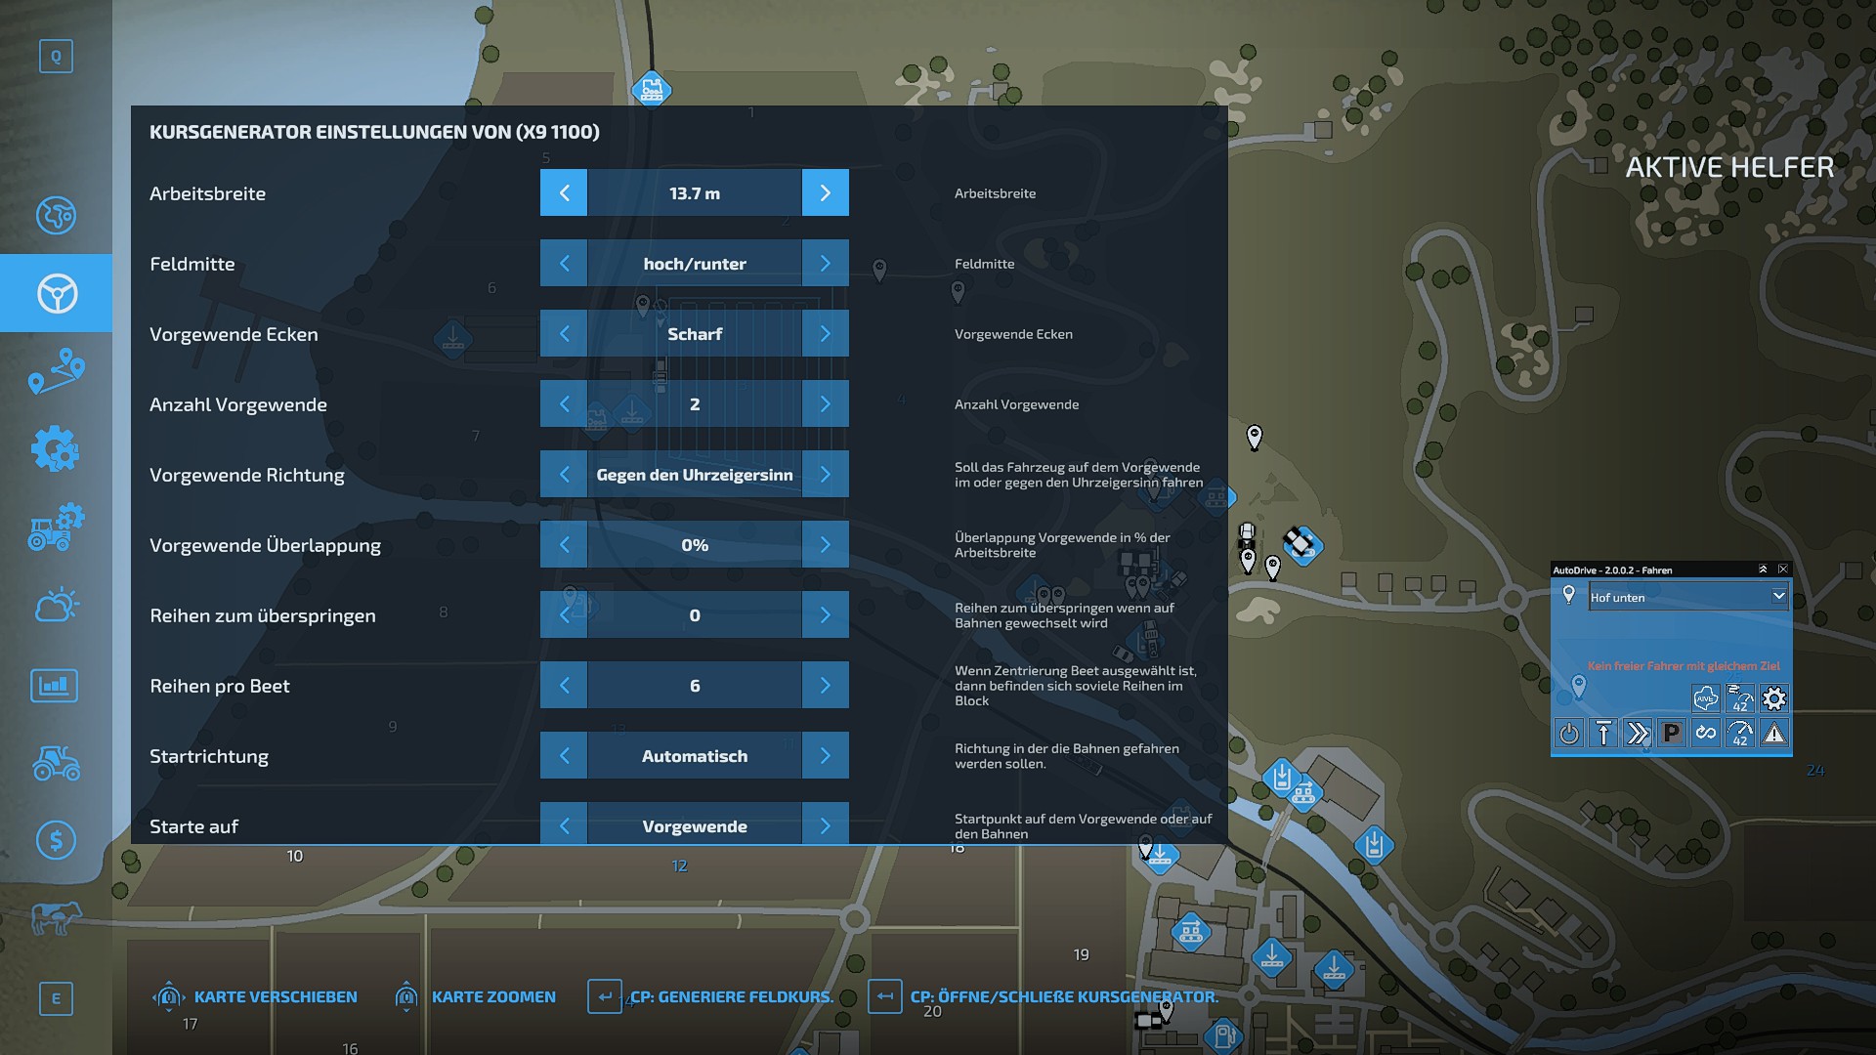Open the weather page in the sidebar
The width and height of the screenshot is (1876, 1055).
pyautogui.click(x=56, y=606)
